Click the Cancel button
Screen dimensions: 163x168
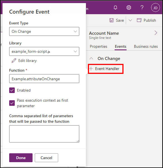(x=46, y=158)
